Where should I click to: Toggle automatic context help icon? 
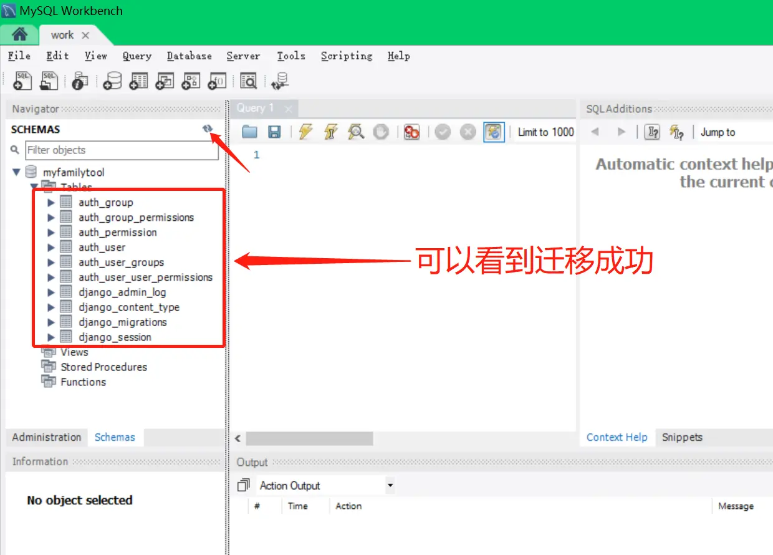pos(676,132)
